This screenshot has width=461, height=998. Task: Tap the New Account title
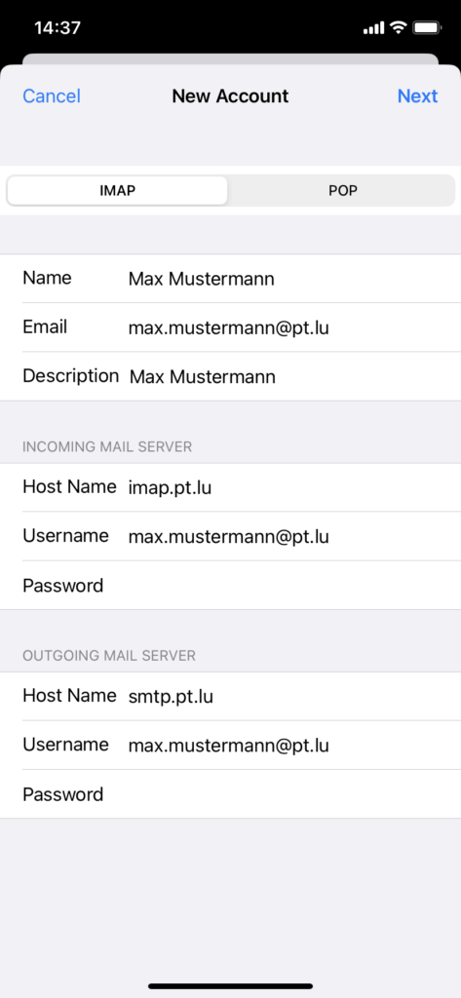pos(230,96)
